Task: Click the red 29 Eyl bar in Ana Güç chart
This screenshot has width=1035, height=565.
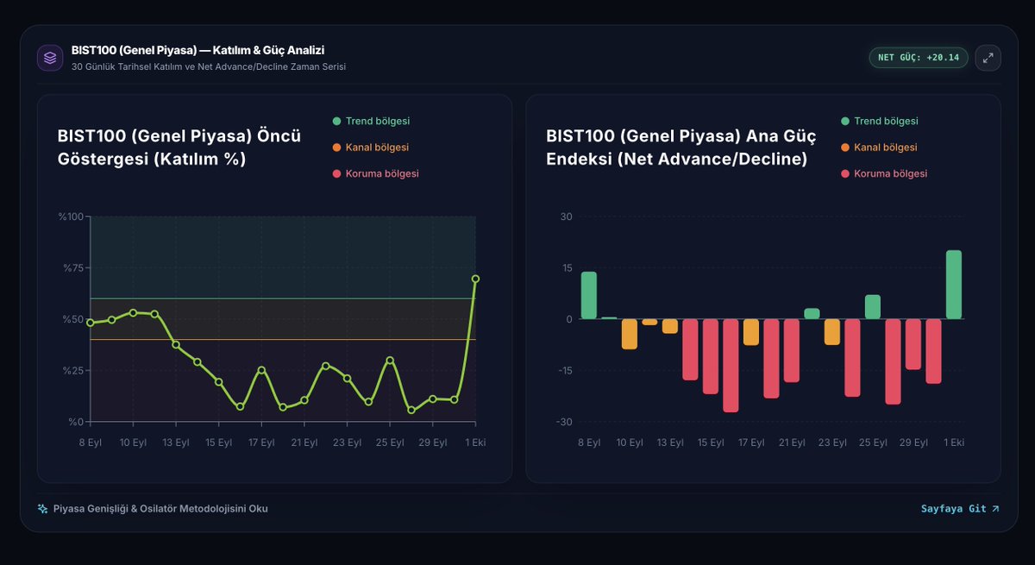Action: point(913,344)
